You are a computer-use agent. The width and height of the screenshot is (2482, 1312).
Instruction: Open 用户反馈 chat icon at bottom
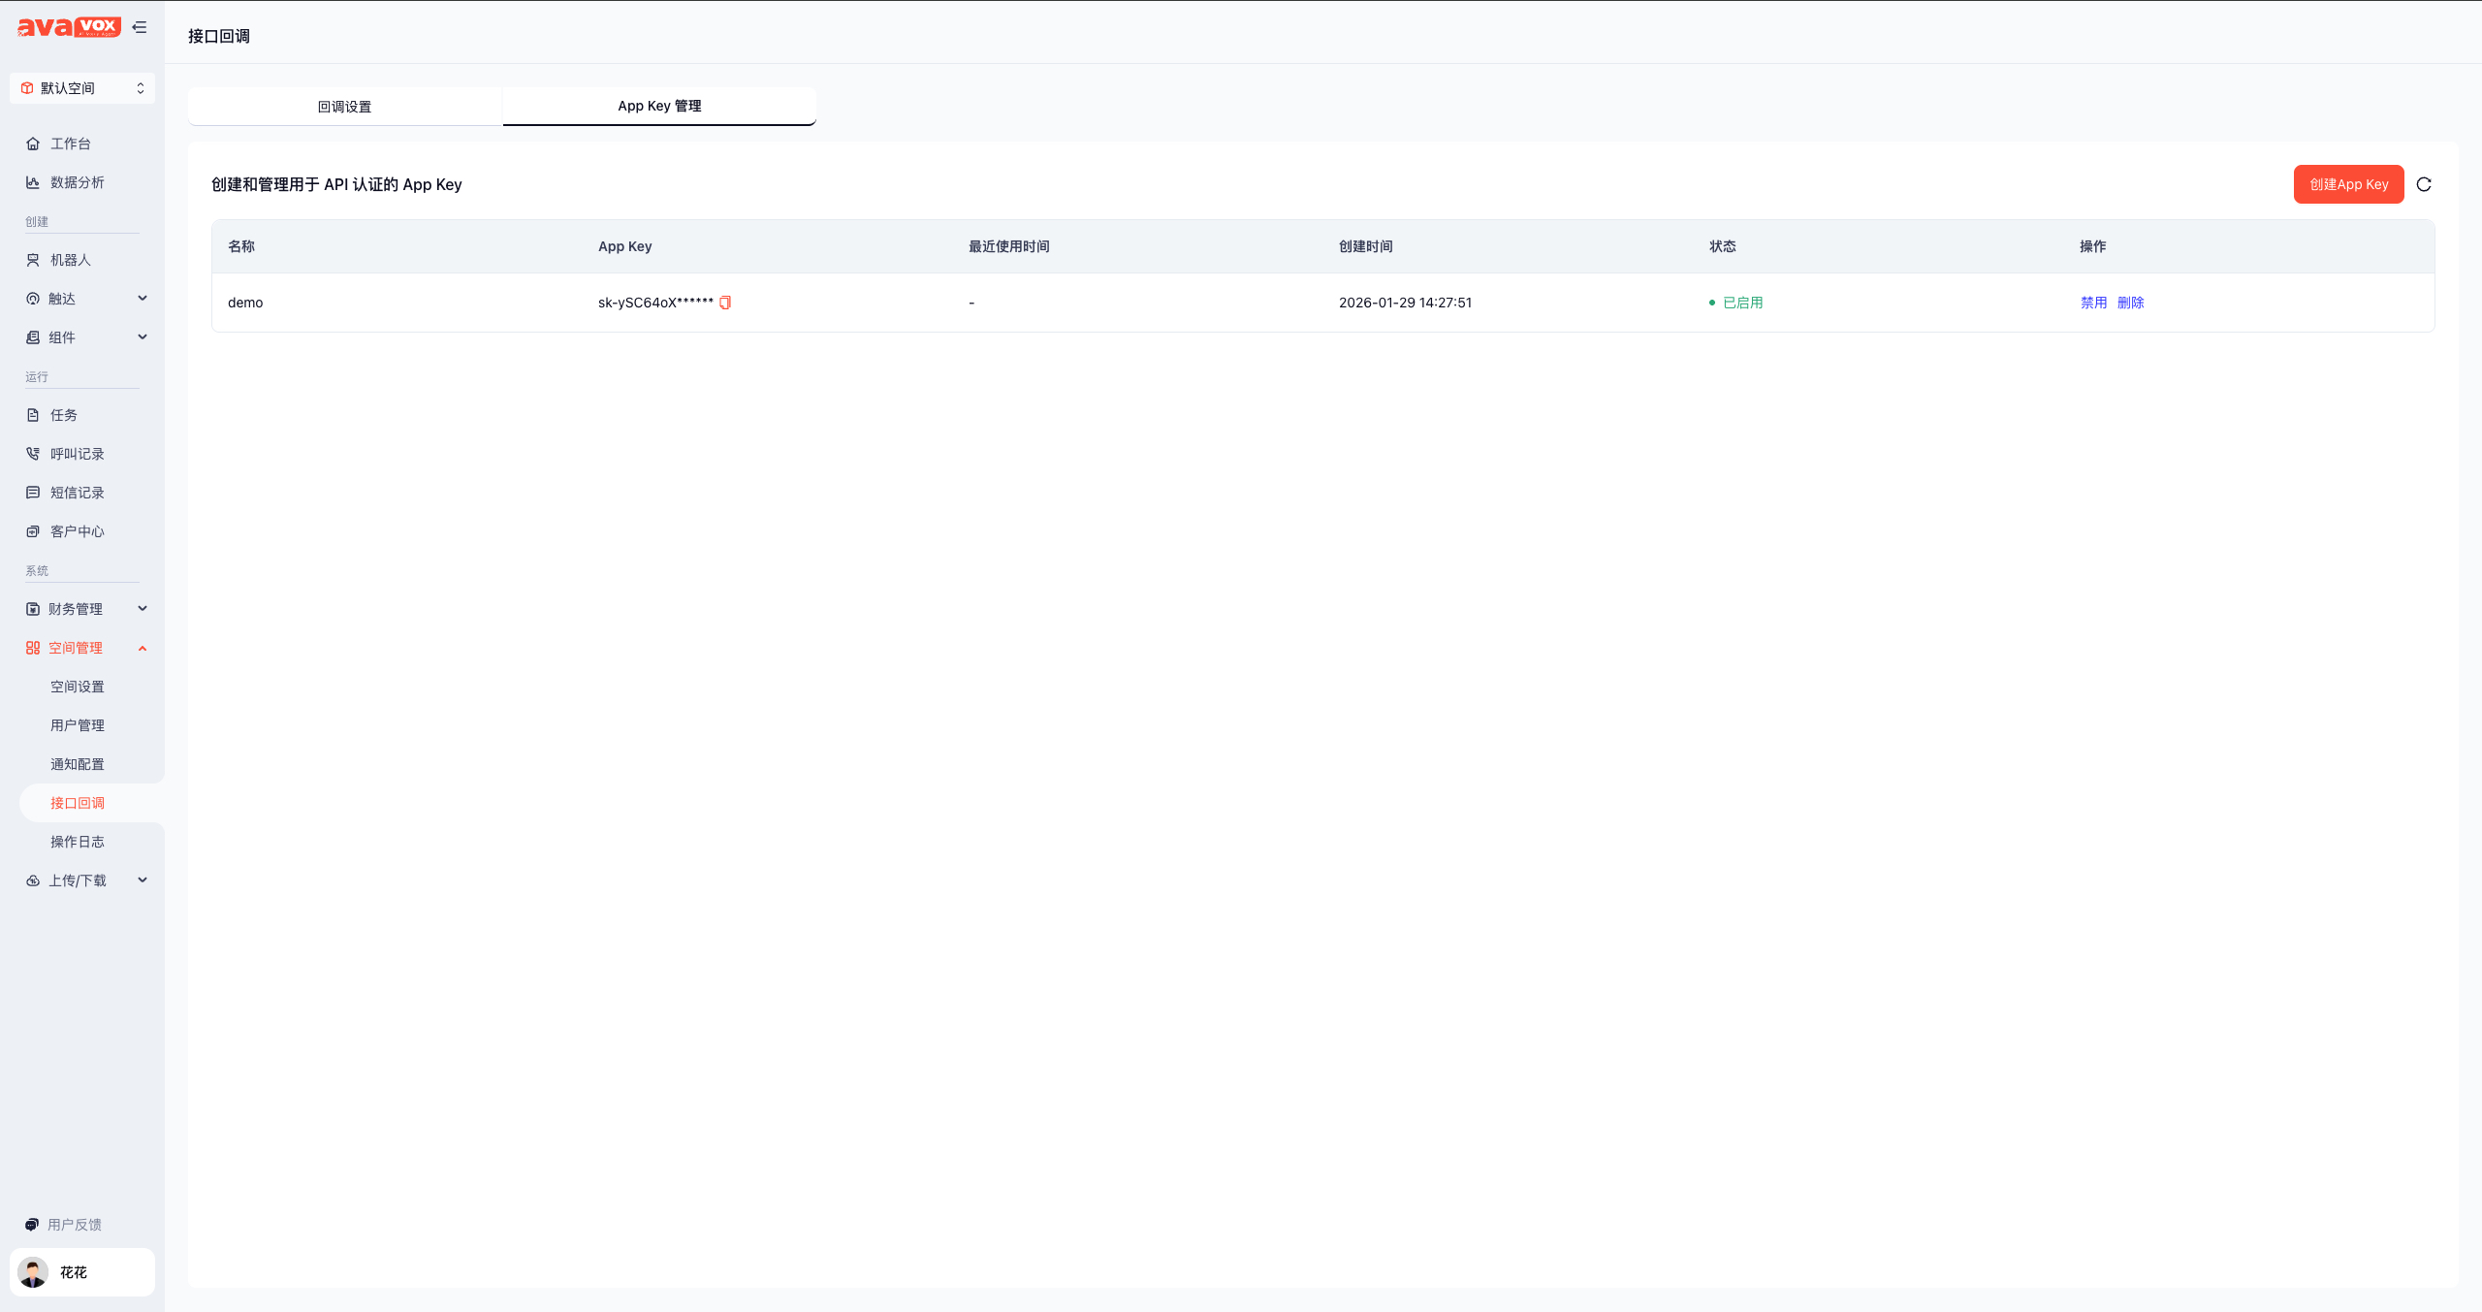click(32, 1225)
